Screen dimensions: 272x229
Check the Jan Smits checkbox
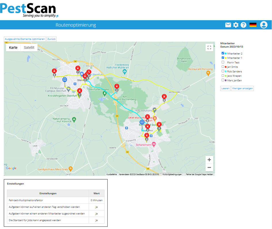click(x=223, y=66)
